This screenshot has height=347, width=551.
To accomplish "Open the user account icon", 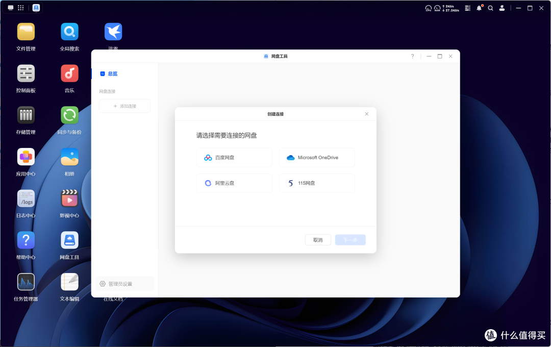I will pyautogui.click(x=502, y=8).
